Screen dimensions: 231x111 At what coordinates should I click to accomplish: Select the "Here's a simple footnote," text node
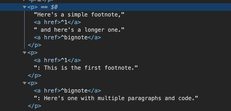[79, 15]
